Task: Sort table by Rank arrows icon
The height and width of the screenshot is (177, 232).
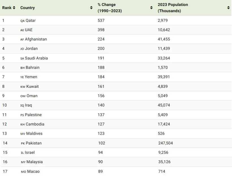Action: tap(14, 8)
